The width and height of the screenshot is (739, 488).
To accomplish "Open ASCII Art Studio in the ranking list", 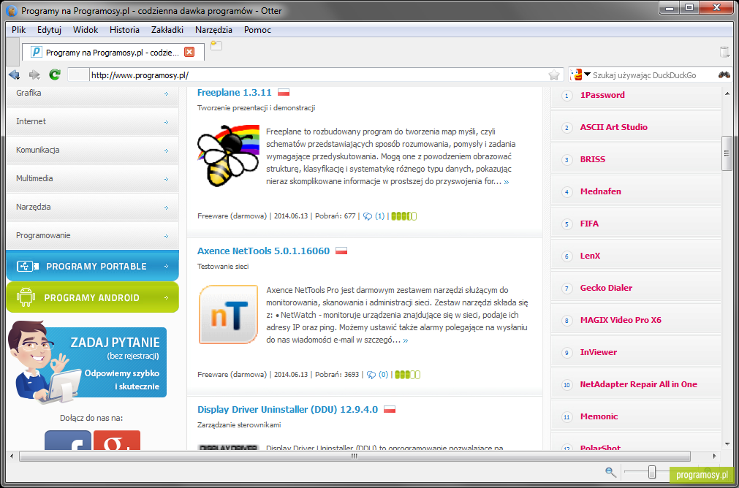I will [613, 127].
